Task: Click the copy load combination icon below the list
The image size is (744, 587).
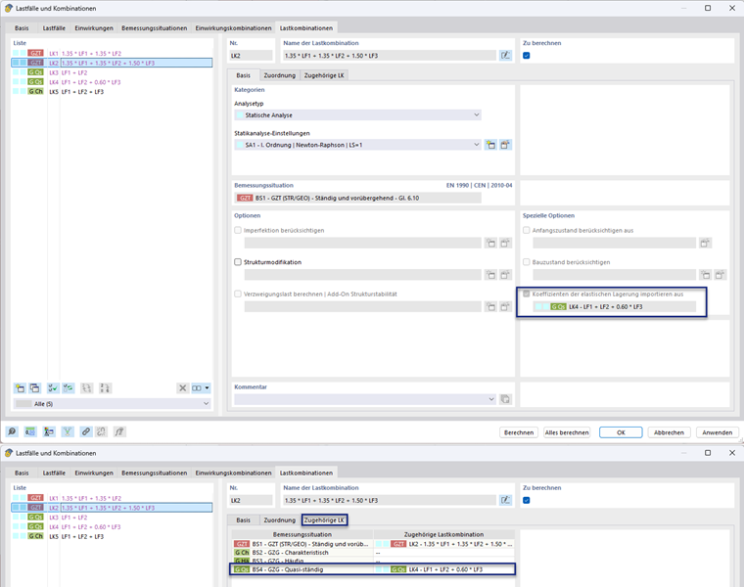Action: point(34,387)
